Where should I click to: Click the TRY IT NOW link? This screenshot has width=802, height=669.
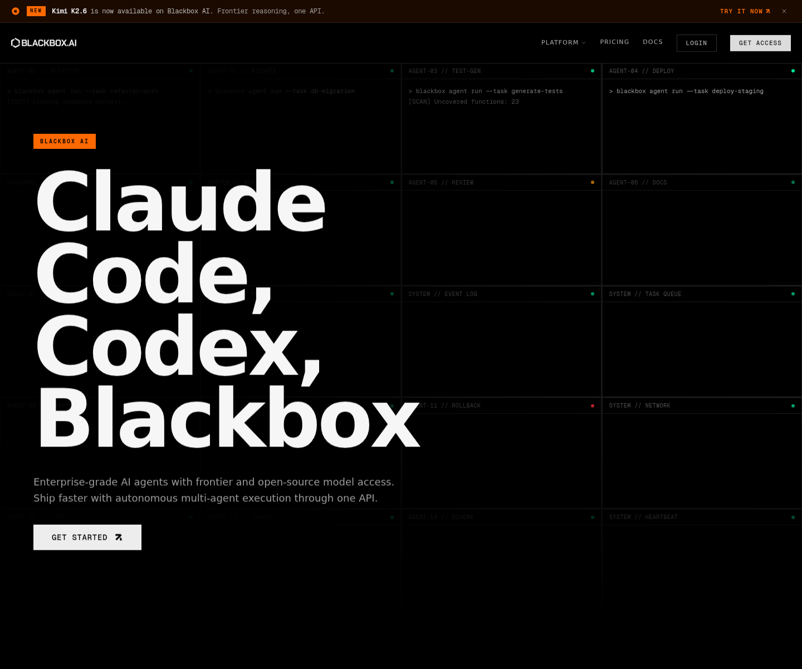pos(745,11)
